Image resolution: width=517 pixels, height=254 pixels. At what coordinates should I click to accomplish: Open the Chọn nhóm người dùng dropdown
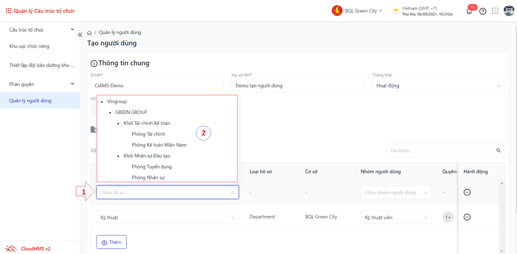[395, 193]
